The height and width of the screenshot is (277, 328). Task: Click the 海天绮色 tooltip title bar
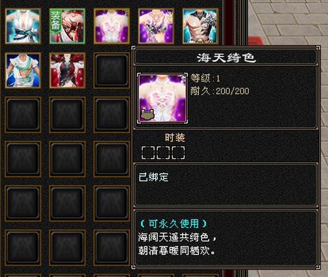(x=226, y=57)
